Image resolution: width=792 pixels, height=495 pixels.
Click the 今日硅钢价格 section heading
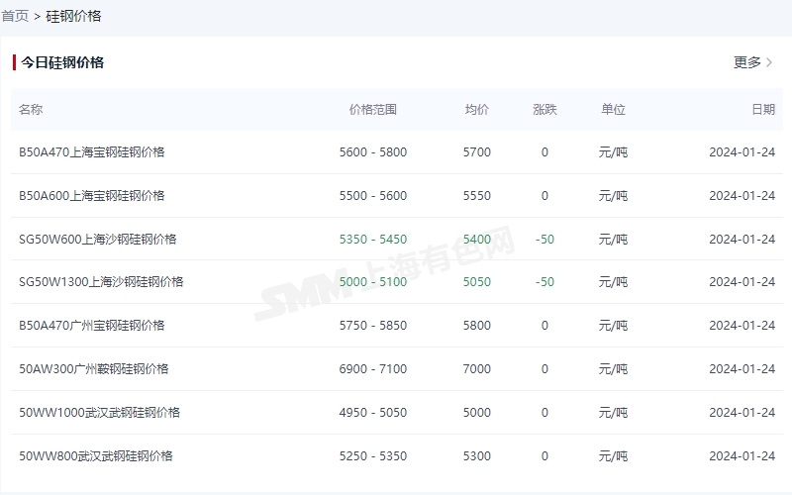coord(62,62)
